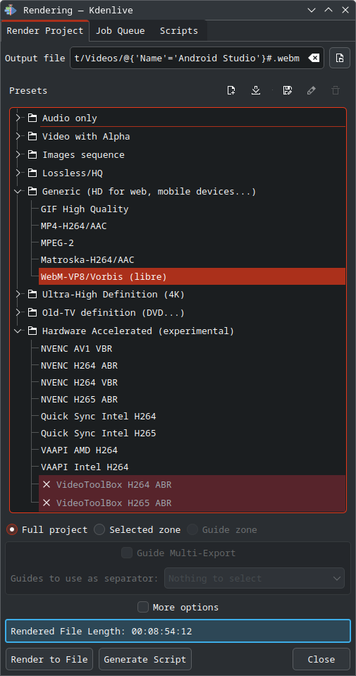Select the NVENC AV1 VBR preset
The image size is (356, 676).
coord(192,348)
